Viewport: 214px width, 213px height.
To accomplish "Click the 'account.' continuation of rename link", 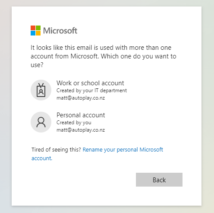I will tap(42, 158).
